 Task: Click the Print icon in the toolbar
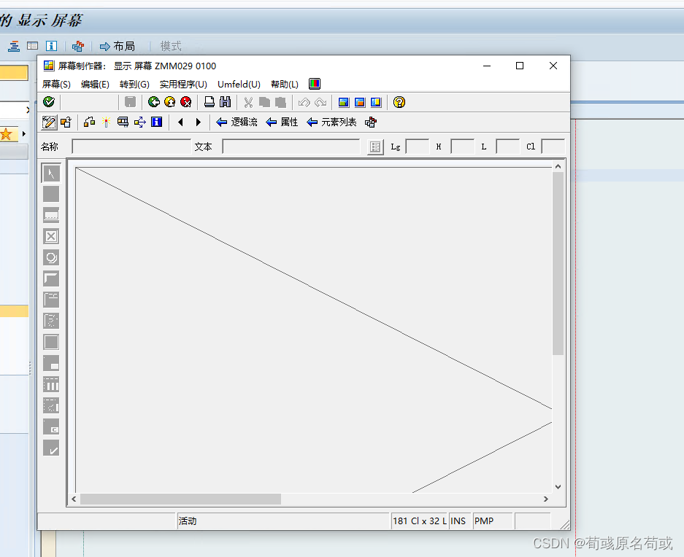(210, 102)
